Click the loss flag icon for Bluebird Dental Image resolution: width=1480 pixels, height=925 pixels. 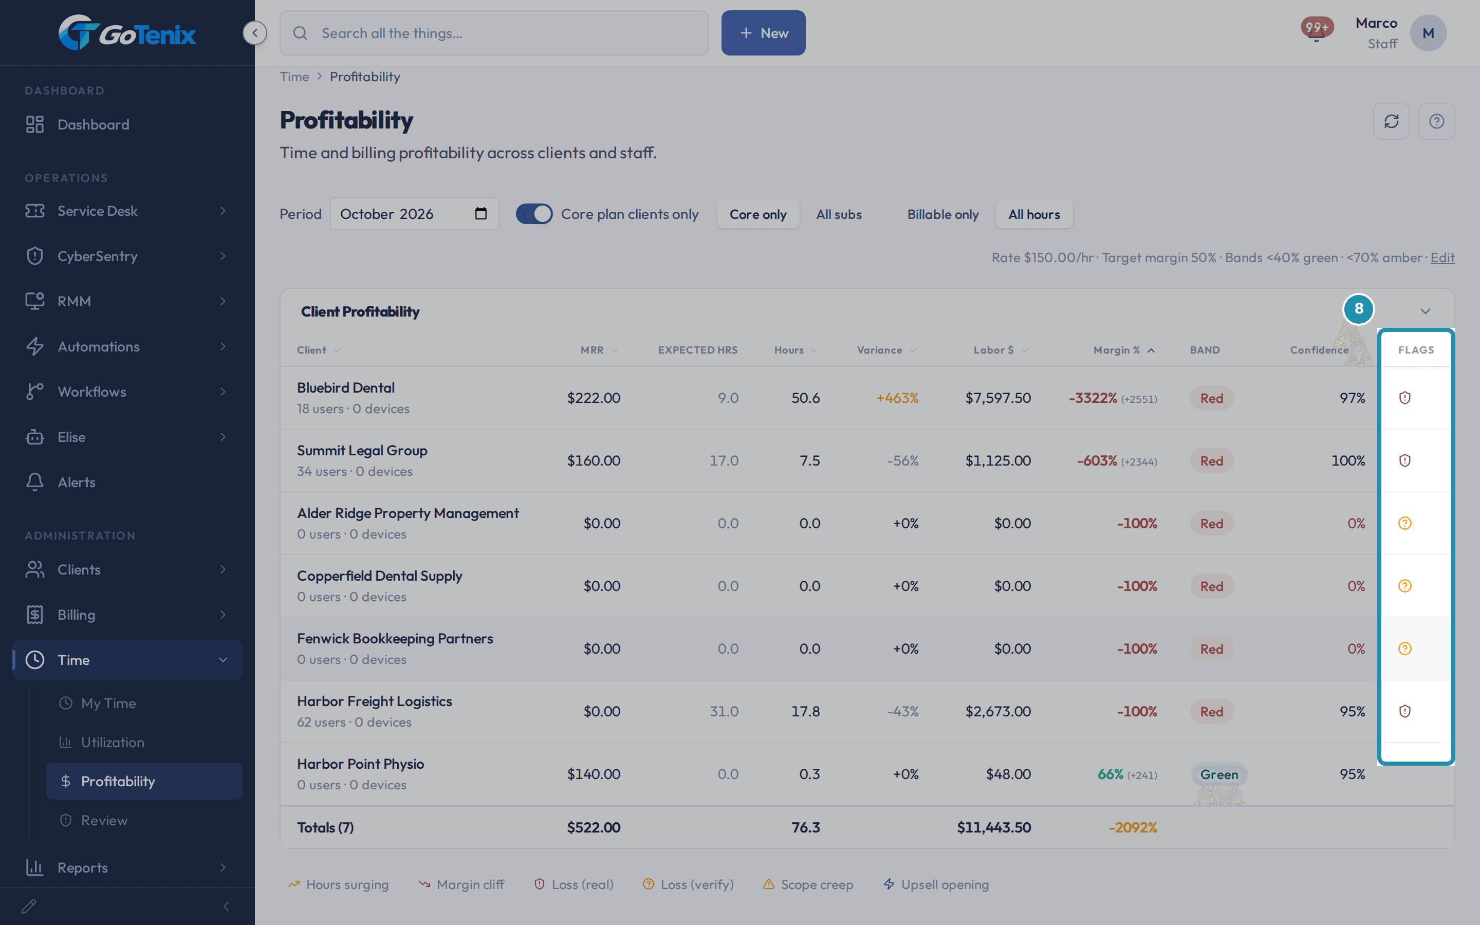tap(1405, 398)
